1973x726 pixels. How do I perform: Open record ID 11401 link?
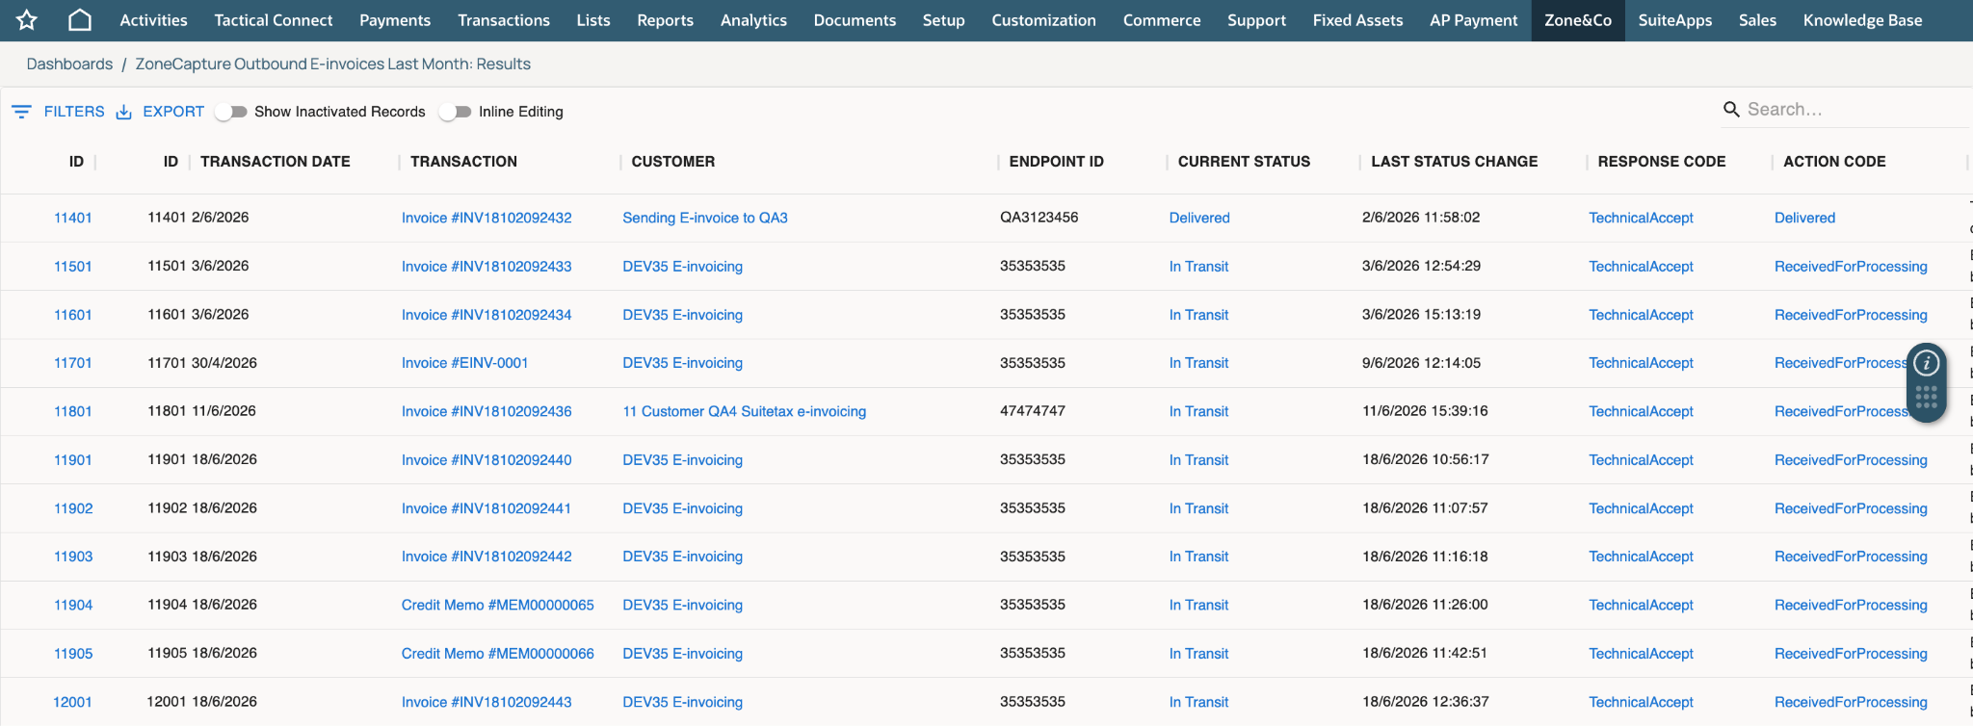[x=73, y=218]
